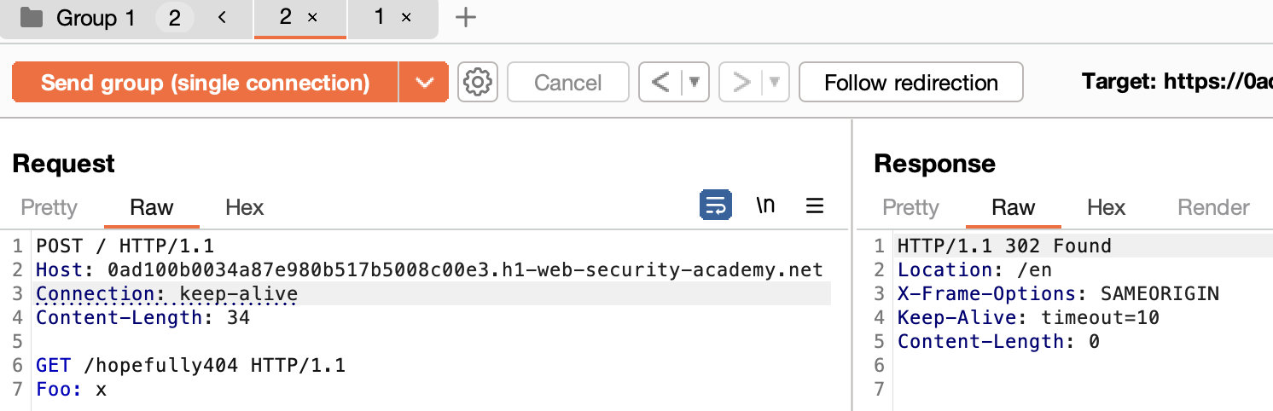Add a new tab with plus icon
The image size is (1273, 411).
(465, 18)
